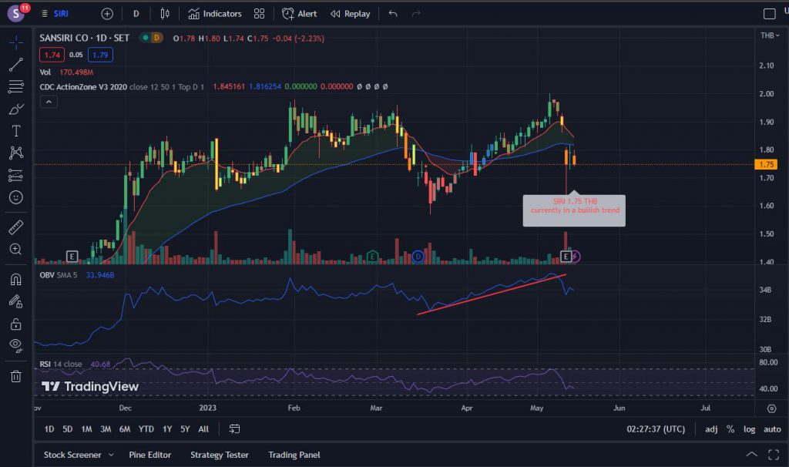Open the chart layout selector
This screenshot has height=467, width=789.
(770, 14)
